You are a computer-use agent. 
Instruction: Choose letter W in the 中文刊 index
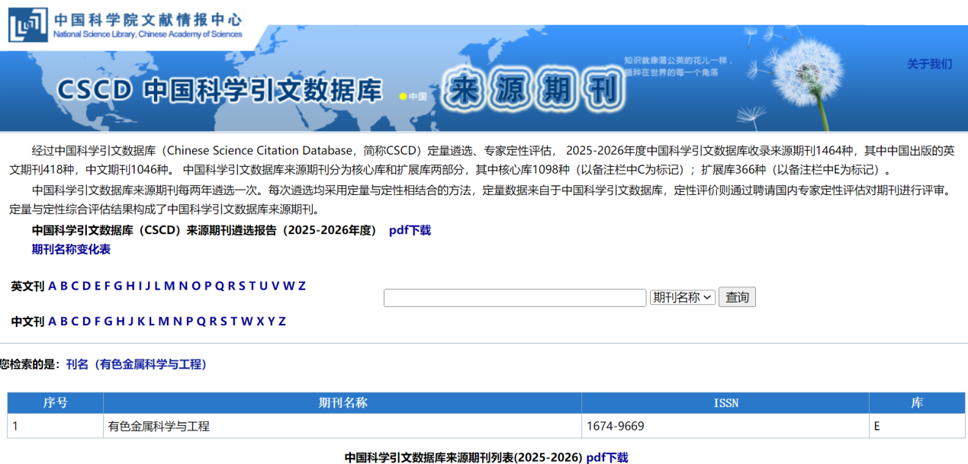247,321
